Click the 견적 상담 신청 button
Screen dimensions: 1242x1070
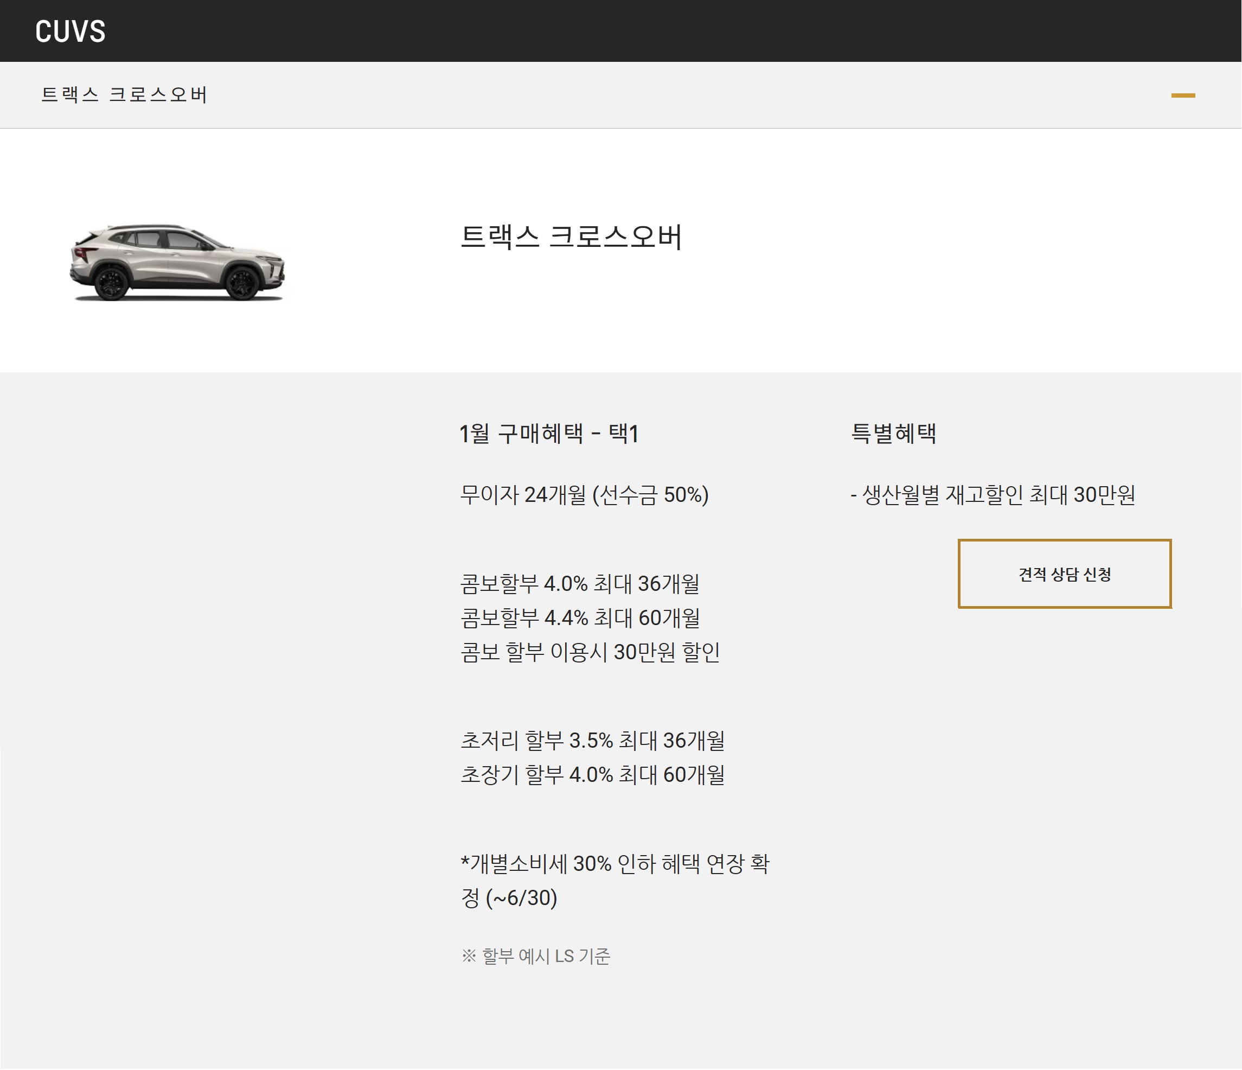(x=1064, y=574)
